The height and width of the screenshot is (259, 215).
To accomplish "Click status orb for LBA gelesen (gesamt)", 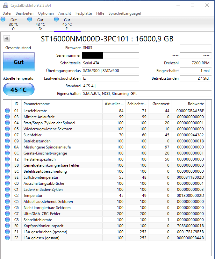I will (x=7, y=238).
